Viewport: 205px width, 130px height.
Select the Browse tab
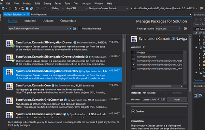13,21
